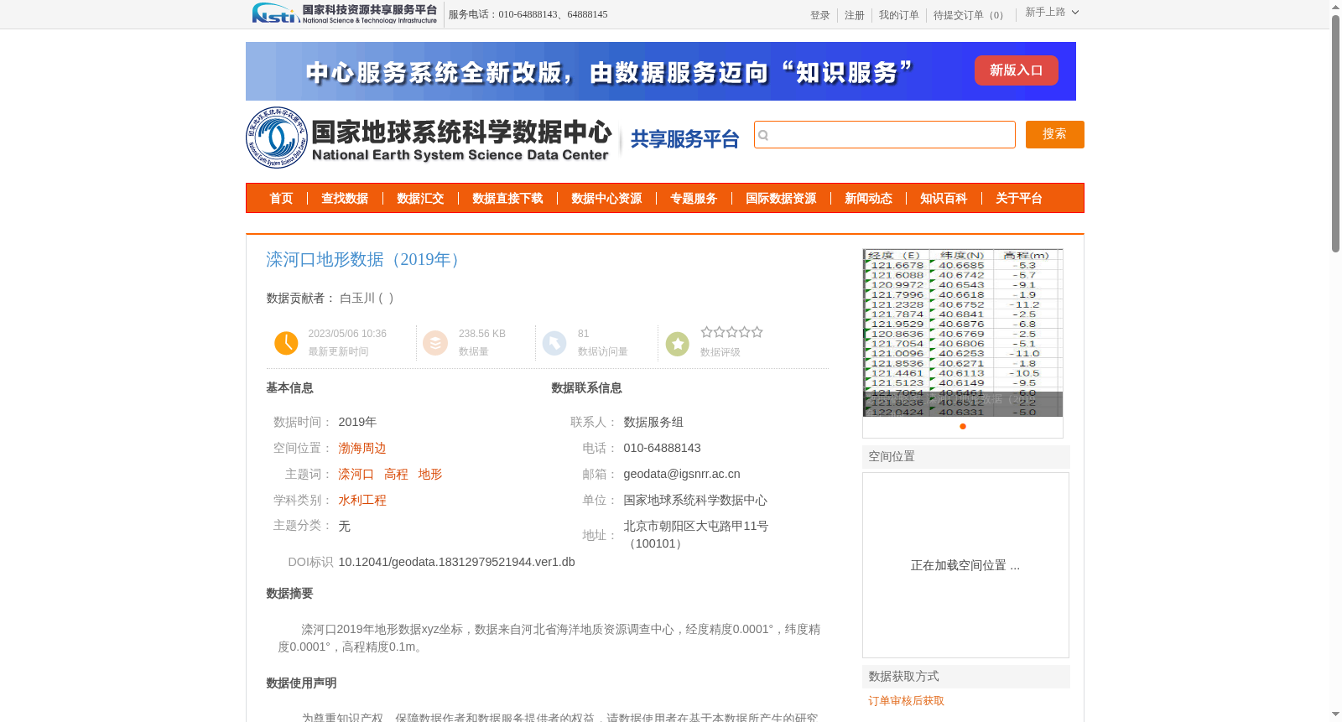
Task: Click the 注册 link
Action: [854, 15]
